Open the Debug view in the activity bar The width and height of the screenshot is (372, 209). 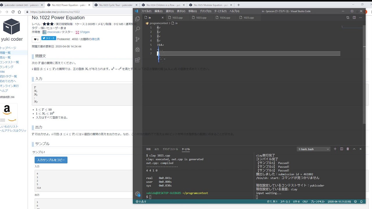pyautogui.click(x=137, y=50)
